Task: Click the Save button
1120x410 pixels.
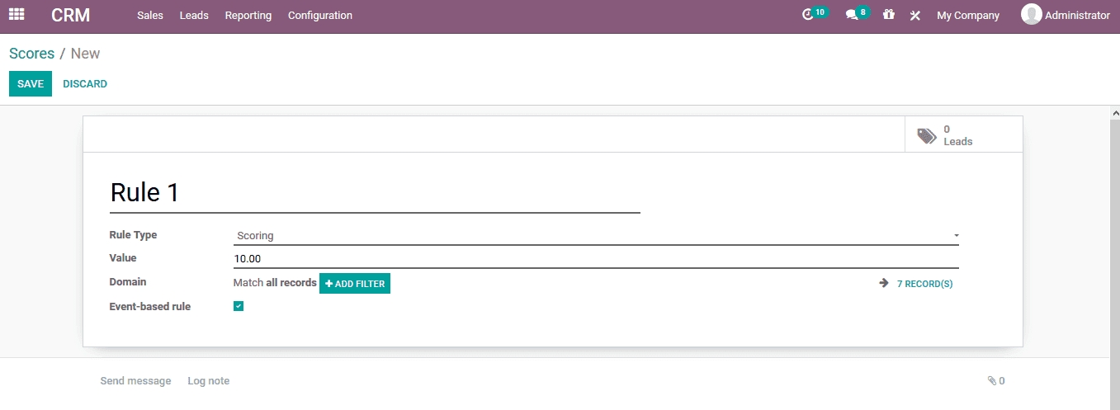Action: 31,84
